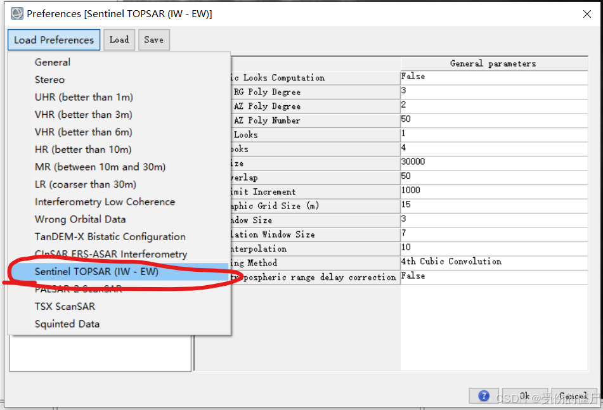Image resolution: width=603 pixels, height=410 pixels.
Task: Open 4th Cubic Convolution method field
Action: 494,262
